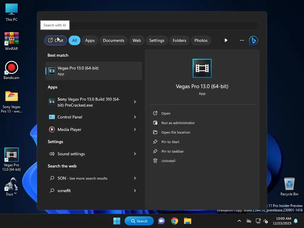The width and height of the screenshot is (304, 228).
Task: Click the cloud sync tray icon
Action: 249,221
